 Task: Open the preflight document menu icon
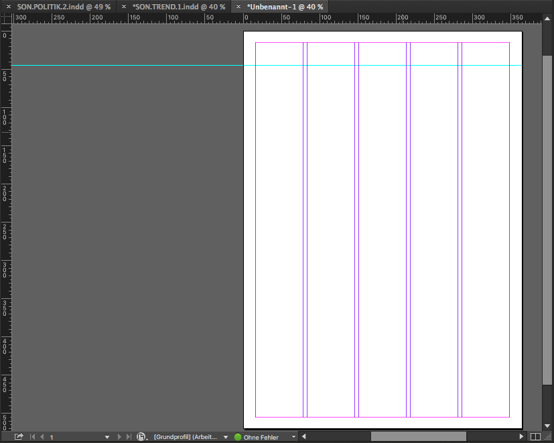pos(141,437)
